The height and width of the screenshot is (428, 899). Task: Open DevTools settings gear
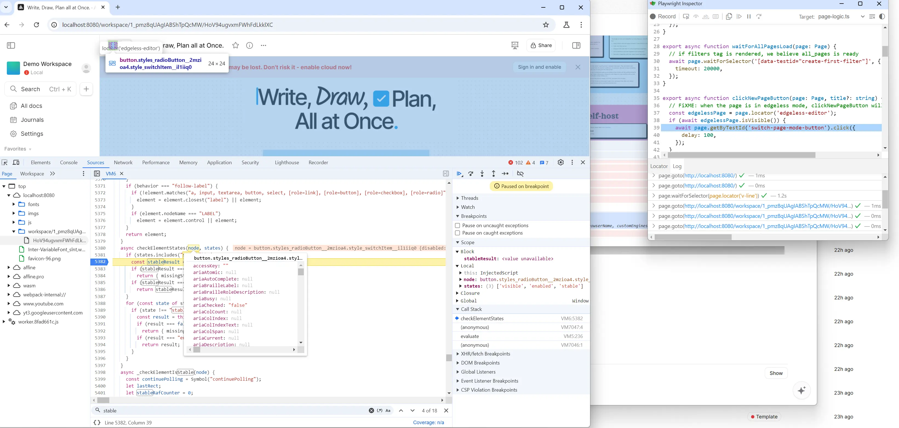pos(560,163)
